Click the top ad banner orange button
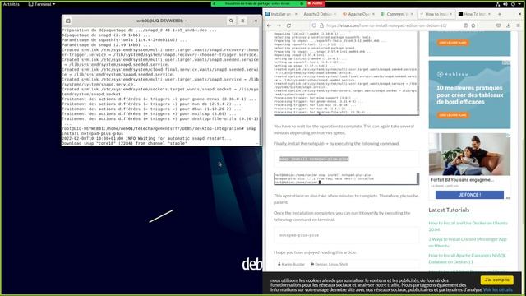The image size is (526, 296). coord(453,43)
